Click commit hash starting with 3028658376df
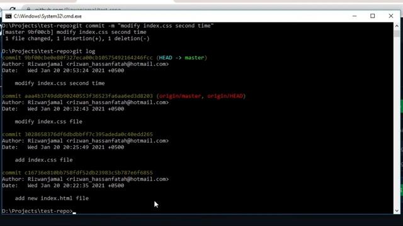The height and width of the screenshot is (226, 403). pyautogui.click(x=88, y=134)
